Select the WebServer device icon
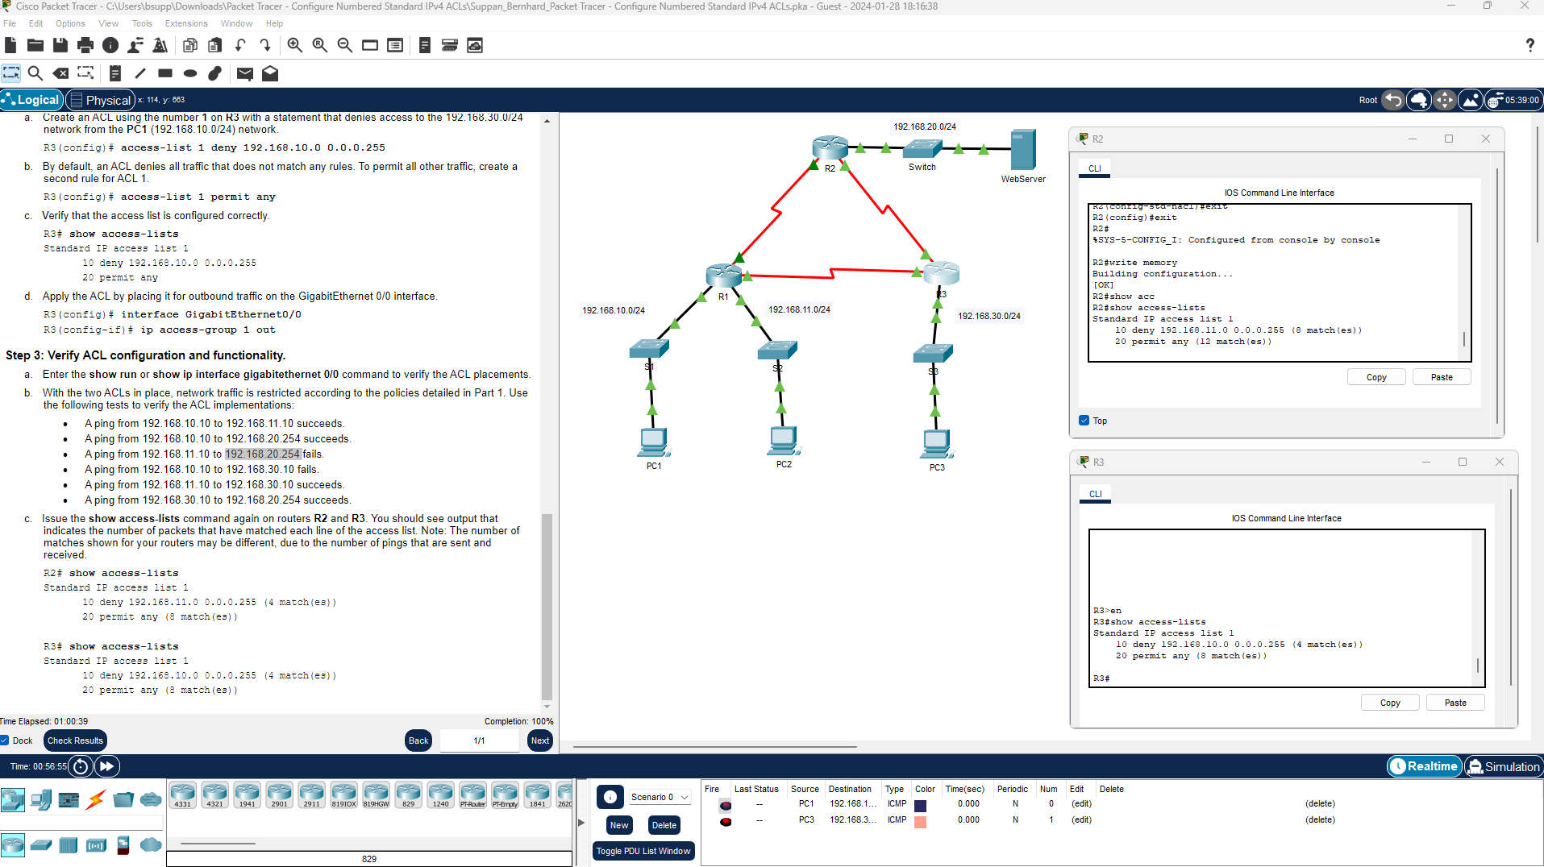 [1022, 151]
